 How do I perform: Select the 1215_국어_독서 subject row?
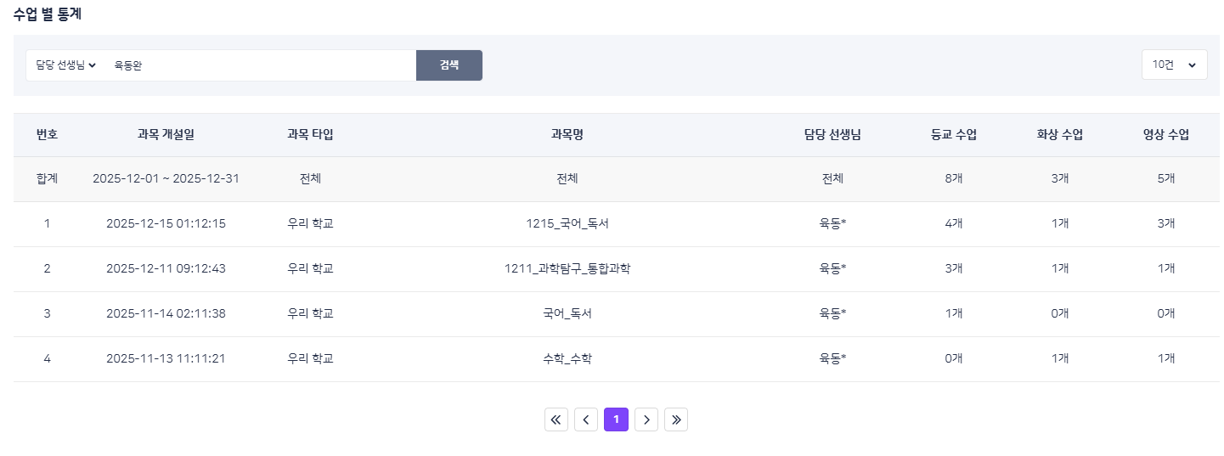pyautogui.click(x=567, y=224)
